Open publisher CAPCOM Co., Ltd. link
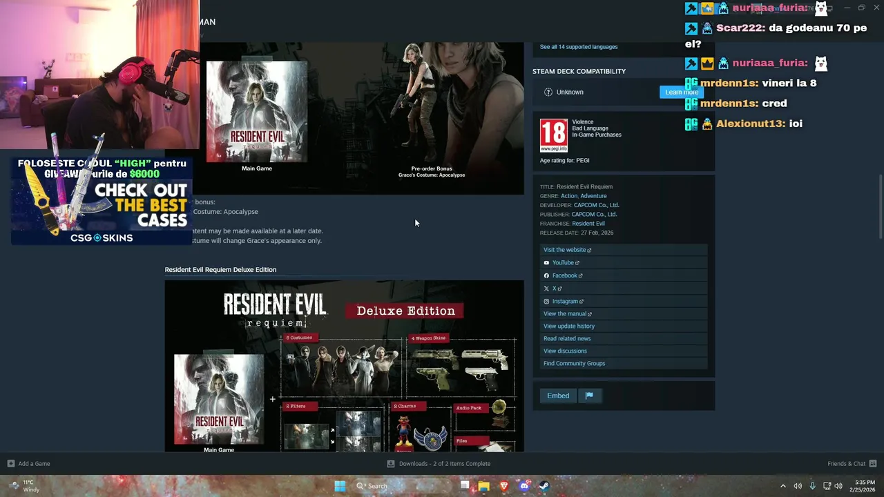884x497 pixels. coord(594,214)
